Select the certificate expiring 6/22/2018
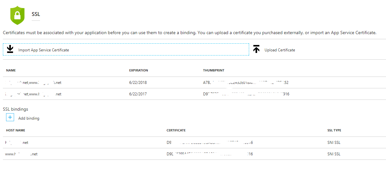 [x=138, y=83]
